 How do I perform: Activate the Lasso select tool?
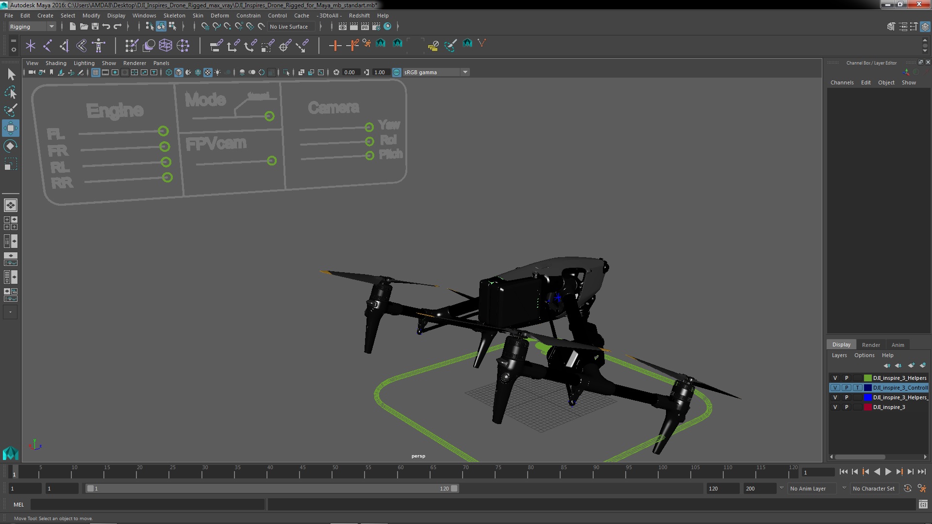(11, 92)
